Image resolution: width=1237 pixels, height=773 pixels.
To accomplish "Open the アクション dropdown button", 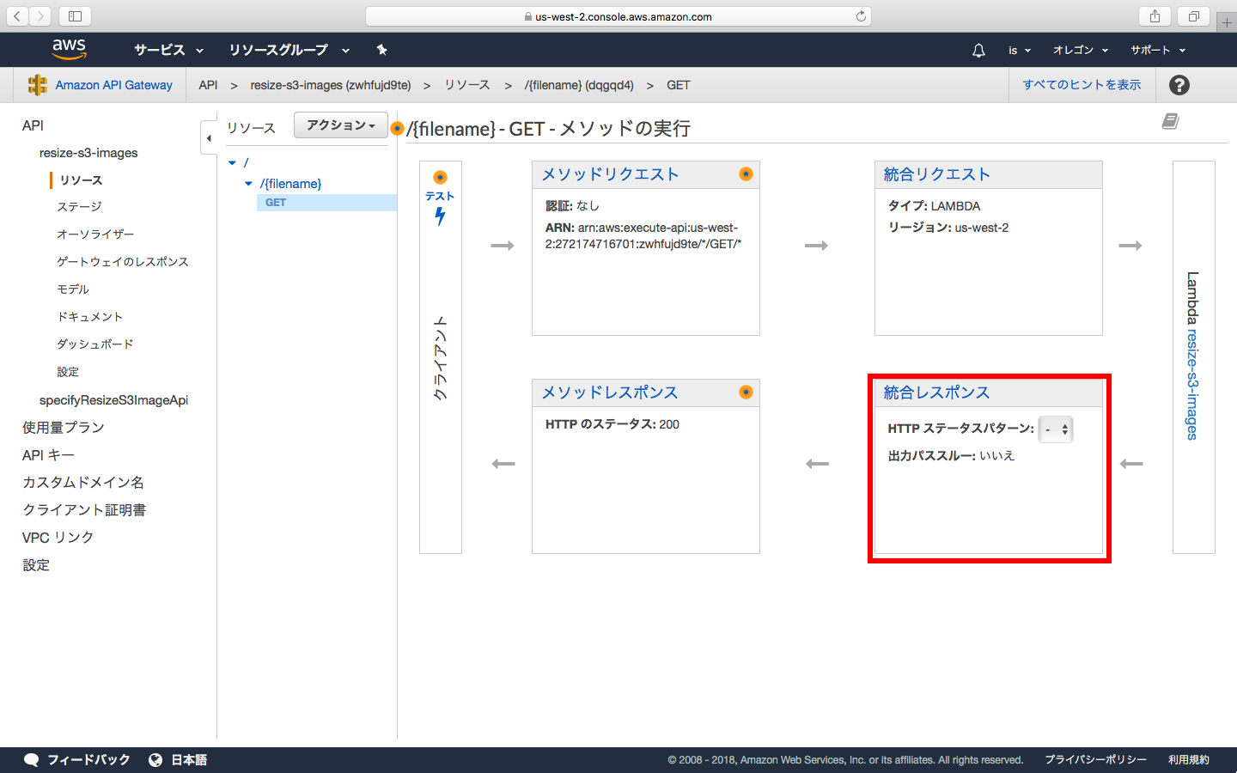I will 341,125.
